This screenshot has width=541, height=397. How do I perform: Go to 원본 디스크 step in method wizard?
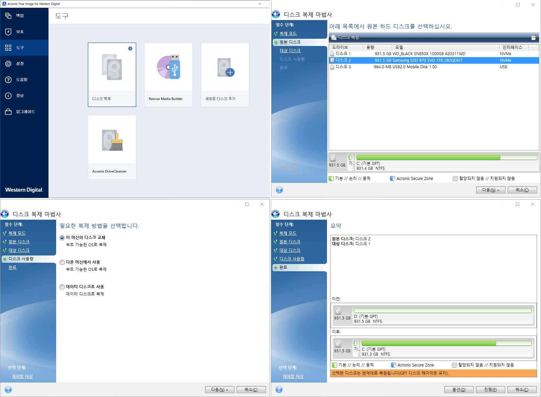click(x=19, y=242)
